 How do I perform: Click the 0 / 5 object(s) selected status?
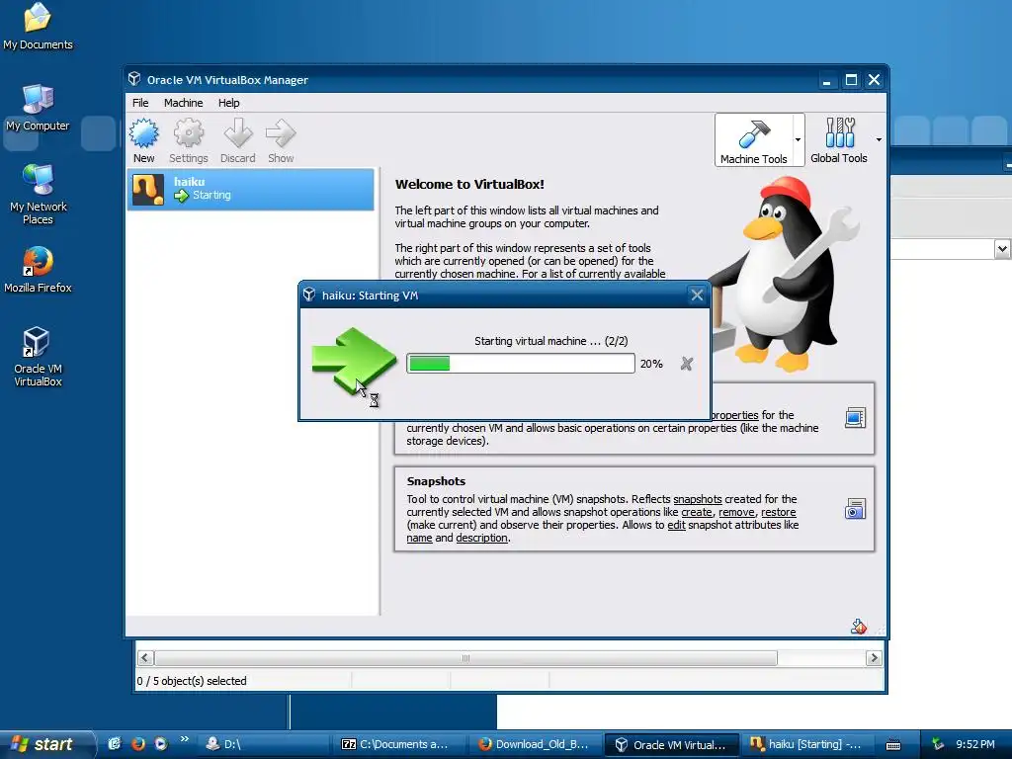(192, 681)
